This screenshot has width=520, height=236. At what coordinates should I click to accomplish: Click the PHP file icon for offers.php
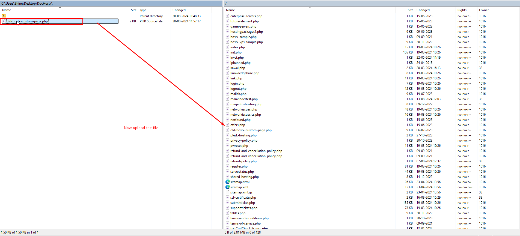(227, 125)
